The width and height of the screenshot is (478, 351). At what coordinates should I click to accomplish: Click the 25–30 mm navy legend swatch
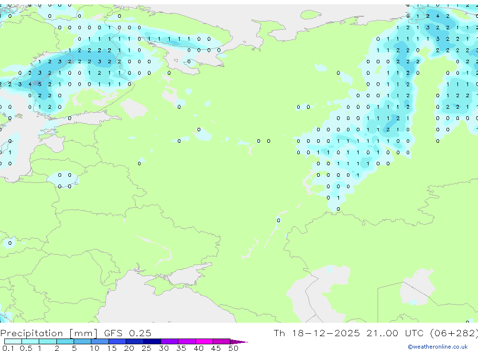[x=152, y=341]
